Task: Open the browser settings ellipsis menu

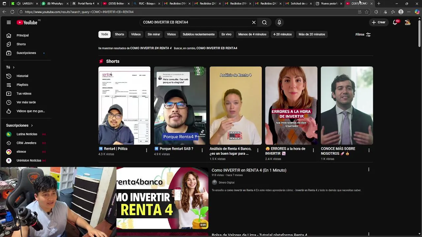Action: pyautogui.click(x=409, y=12)
